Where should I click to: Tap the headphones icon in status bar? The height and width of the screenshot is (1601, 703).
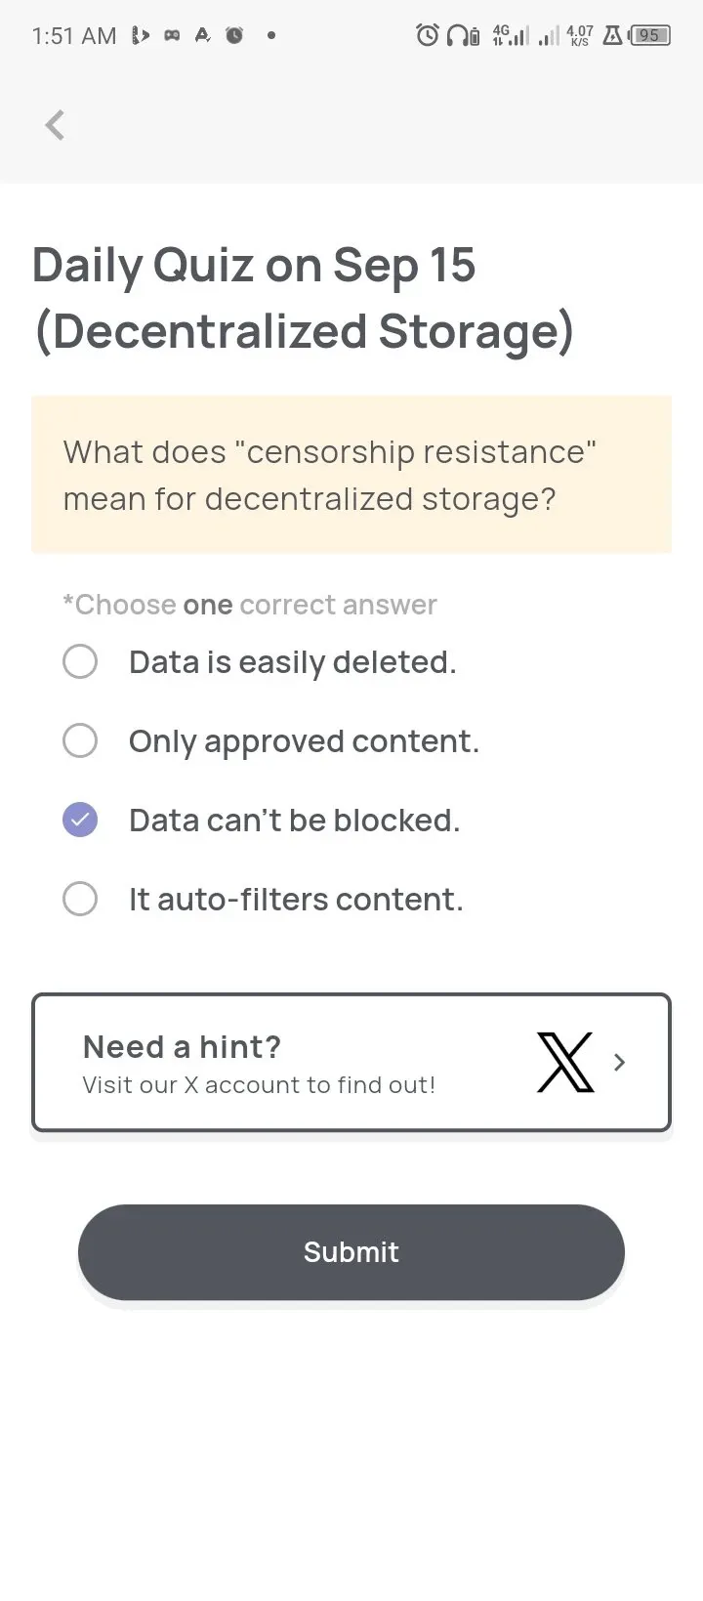coord(456,36)
